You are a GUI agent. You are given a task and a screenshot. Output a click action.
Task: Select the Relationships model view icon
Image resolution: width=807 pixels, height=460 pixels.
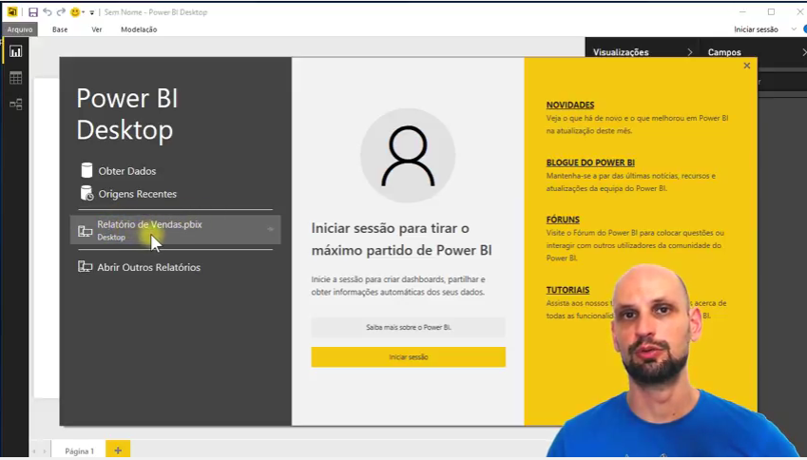tap(15, 105)
